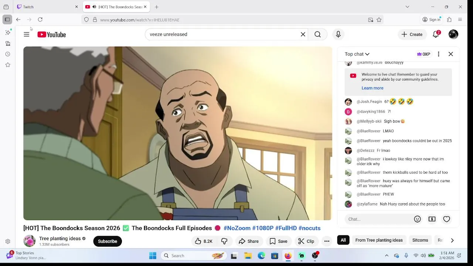The height and width of the screenshot is (266, 473).
Task: Select From Tree planting ideas chip
Action: pos(379,240)
